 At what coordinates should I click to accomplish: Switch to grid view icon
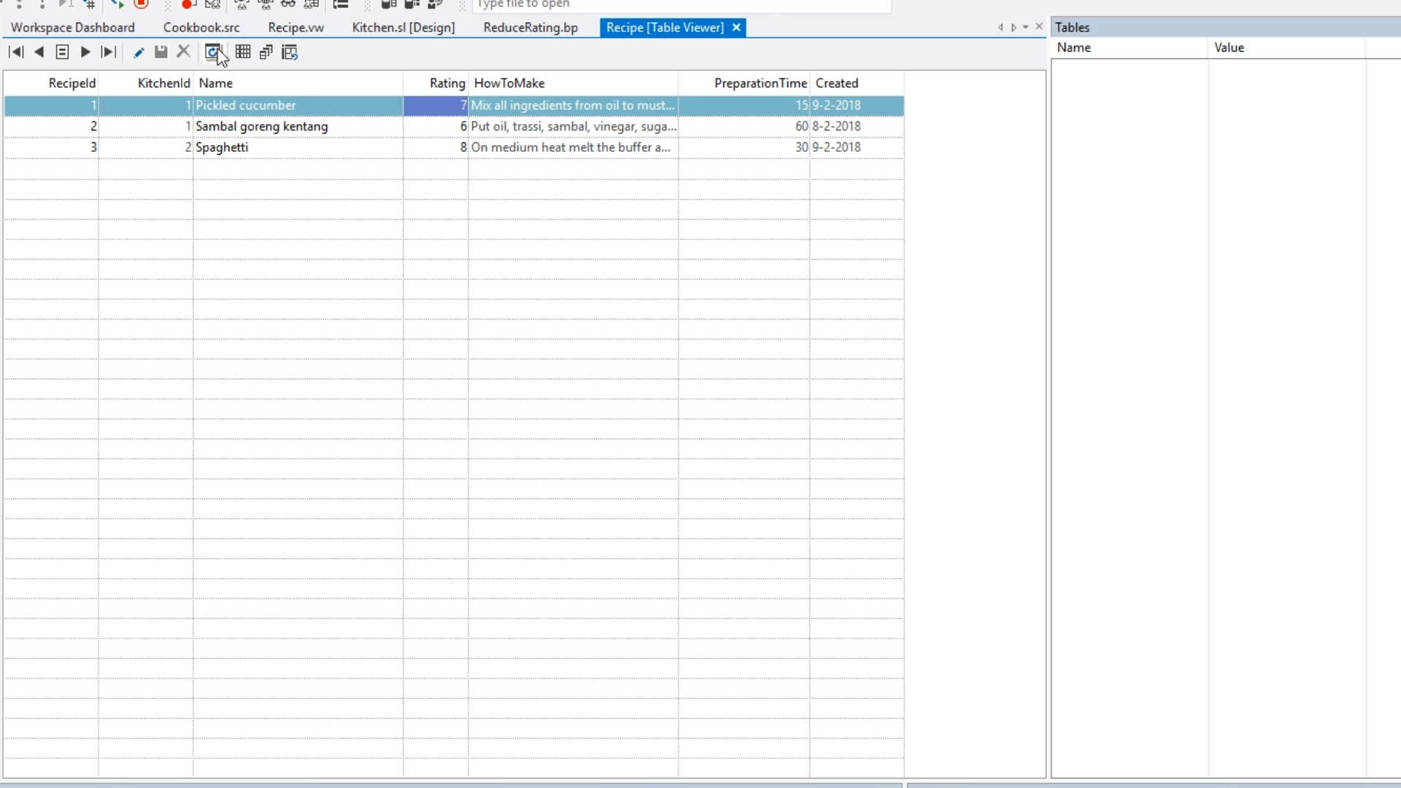pos(243,53)
